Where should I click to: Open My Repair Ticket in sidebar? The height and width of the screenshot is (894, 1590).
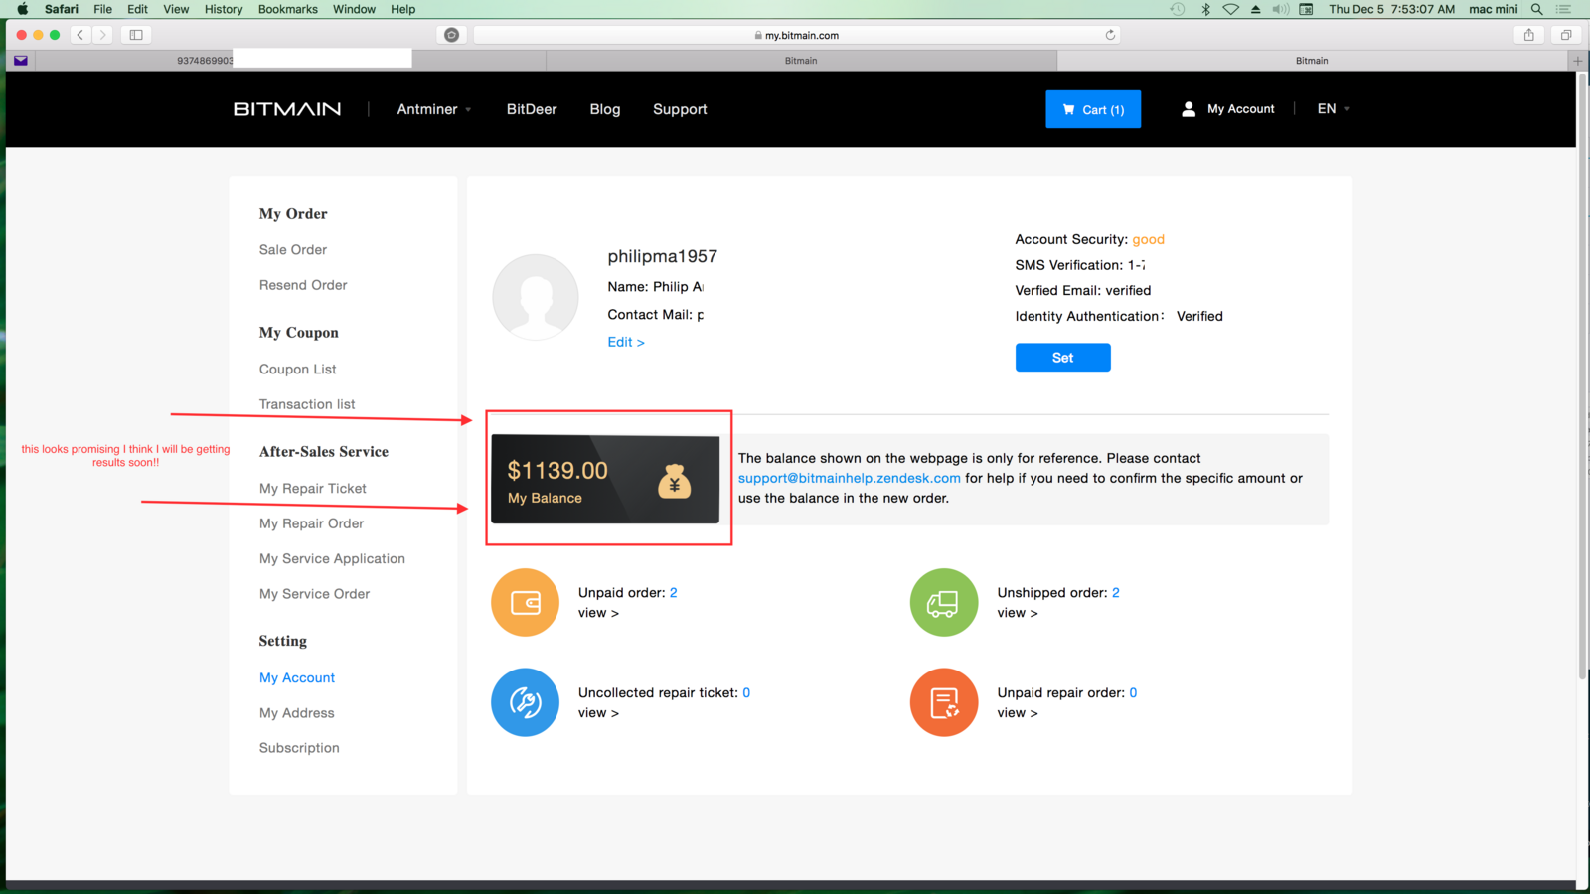tap(313, 489)
